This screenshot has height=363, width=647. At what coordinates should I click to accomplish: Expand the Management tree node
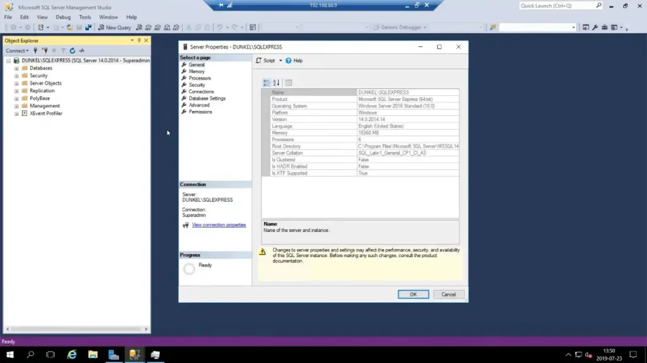[16, 106]
